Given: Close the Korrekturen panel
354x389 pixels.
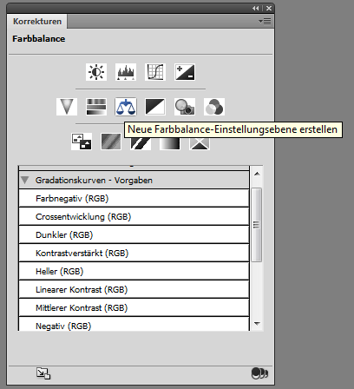Looking at the screenshot, I should click(x=269, y=9).
